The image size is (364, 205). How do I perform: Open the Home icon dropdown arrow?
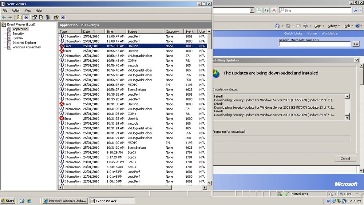tap(282, 26)
